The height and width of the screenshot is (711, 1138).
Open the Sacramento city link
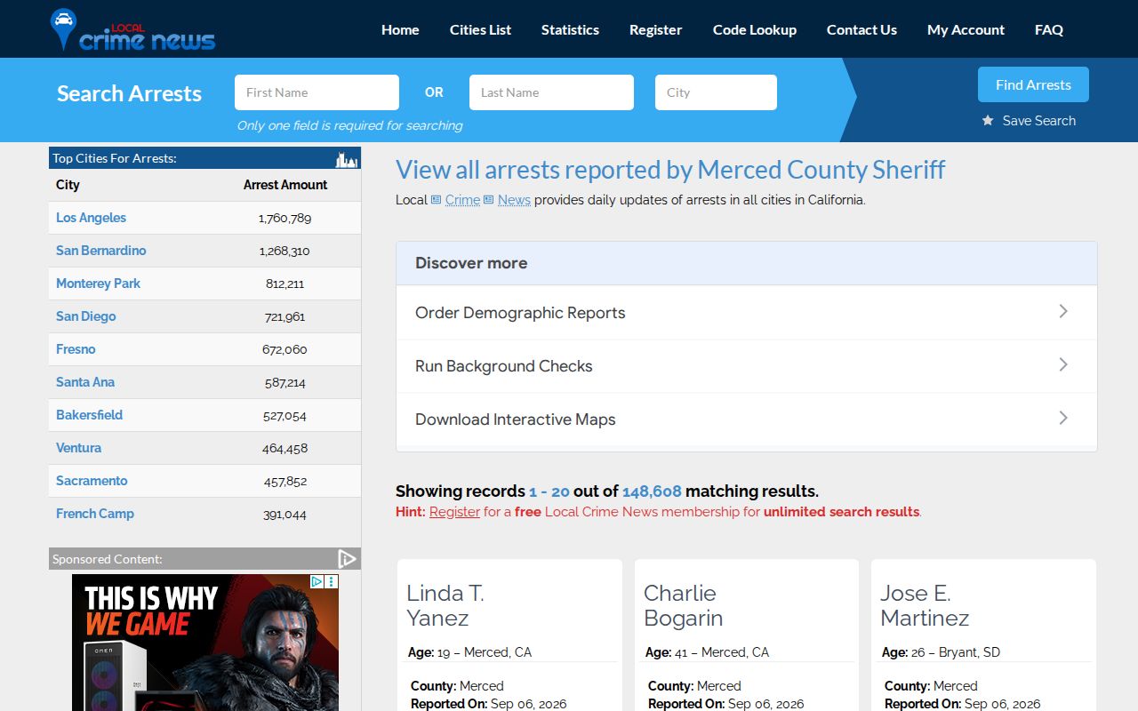(92, 481)
